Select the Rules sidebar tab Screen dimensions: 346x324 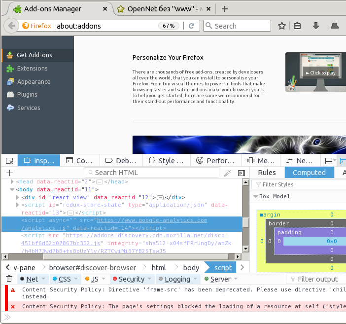pos(267,173)
